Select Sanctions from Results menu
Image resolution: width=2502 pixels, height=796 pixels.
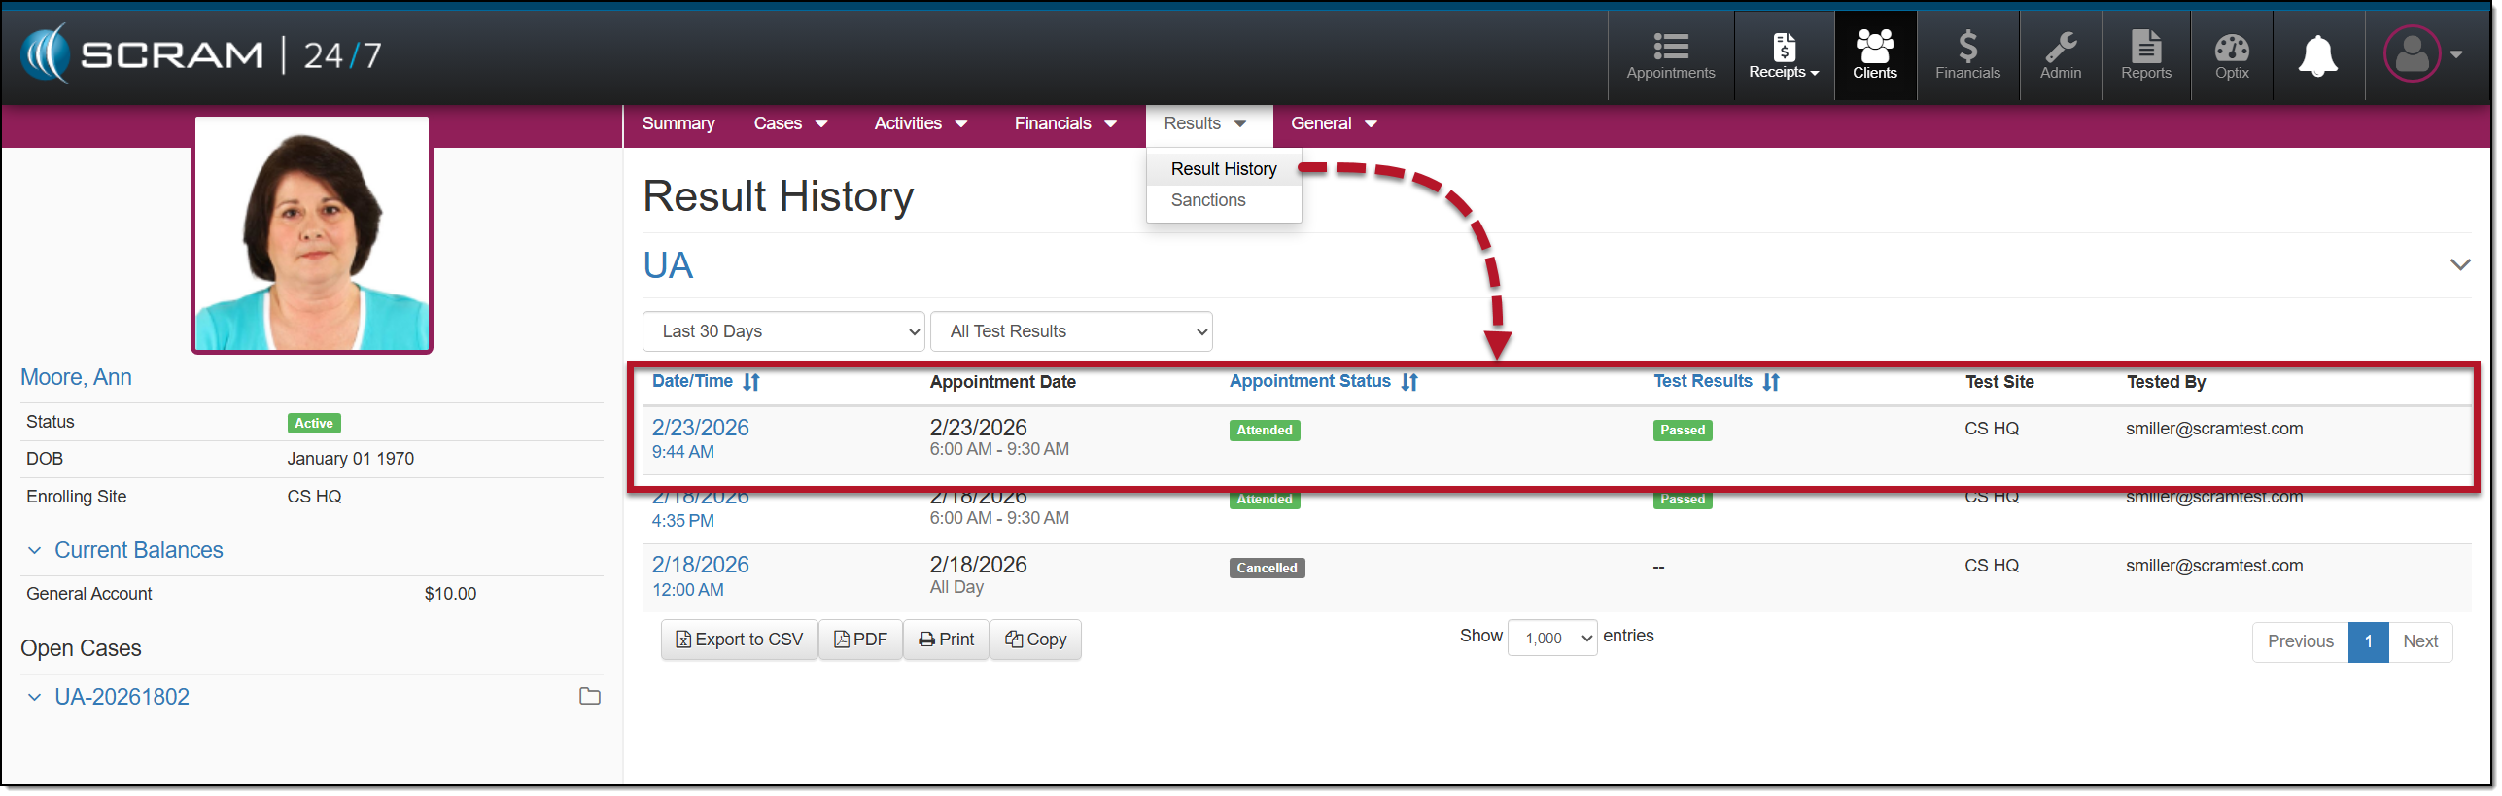tap(1207, 200)
